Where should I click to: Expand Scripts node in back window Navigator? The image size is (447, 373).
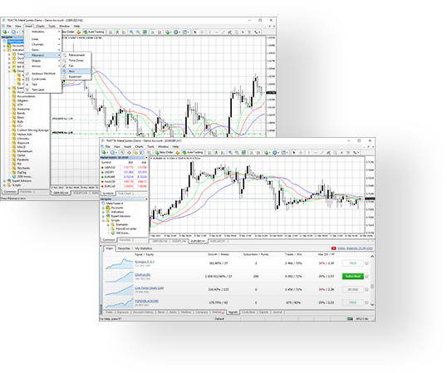pyautogui.click(x=4, y=185)
